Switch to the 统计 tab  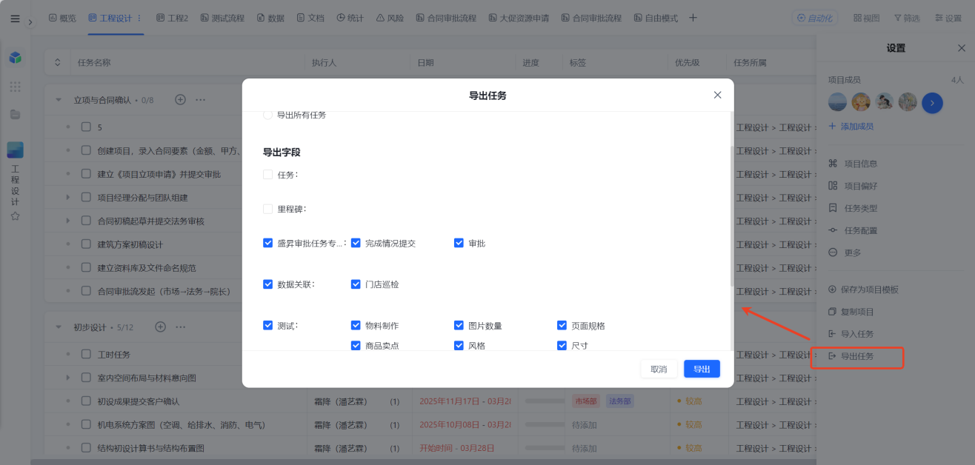click(350, 18)
